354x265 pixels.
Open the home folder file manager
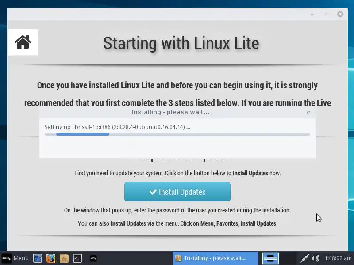click(x=64, y=258)
